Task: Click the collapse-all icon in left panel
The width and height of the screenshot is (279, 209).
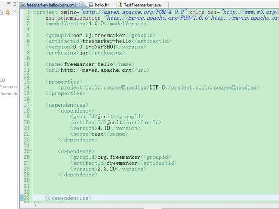Action: (x=1, y=12)
